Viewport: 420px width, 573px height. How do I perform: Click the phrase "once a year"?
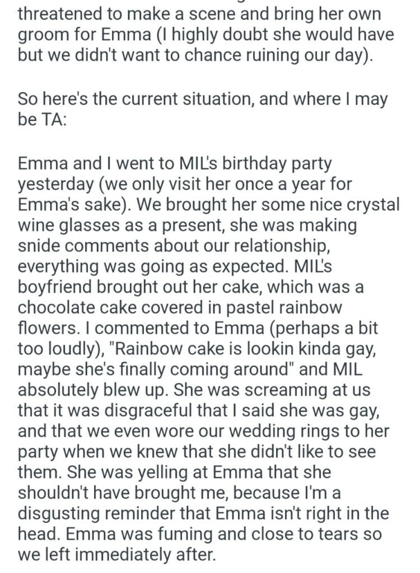click(281, 184)
